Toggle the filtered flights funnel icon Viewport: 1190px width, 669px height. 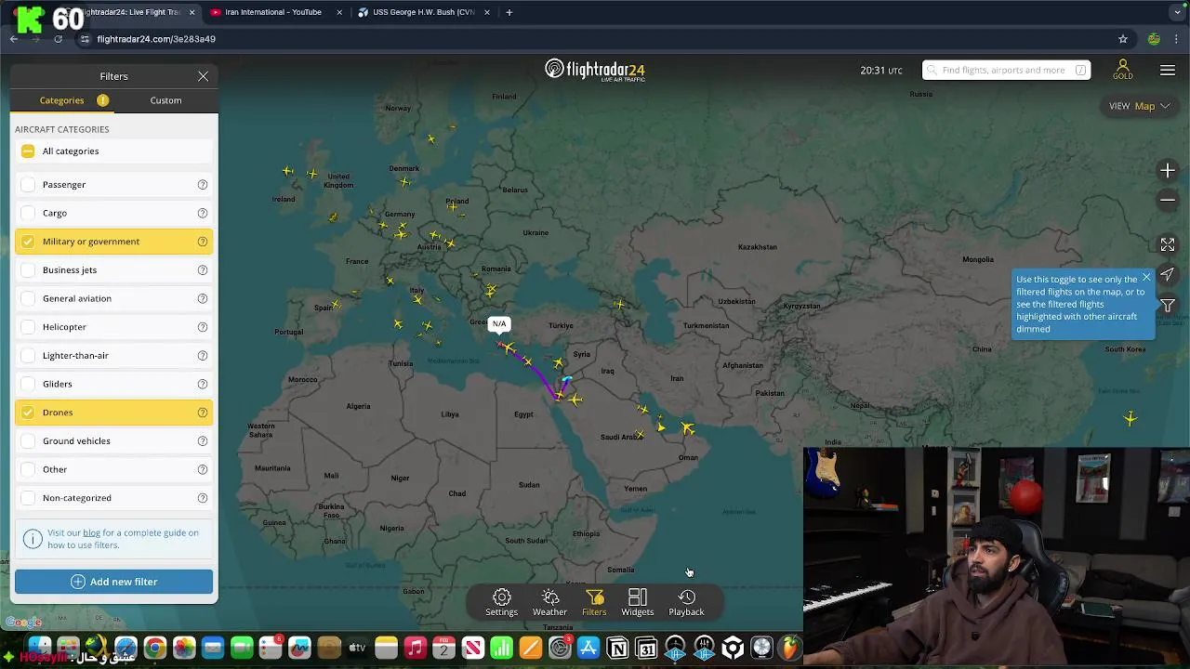click(1168, 306)
